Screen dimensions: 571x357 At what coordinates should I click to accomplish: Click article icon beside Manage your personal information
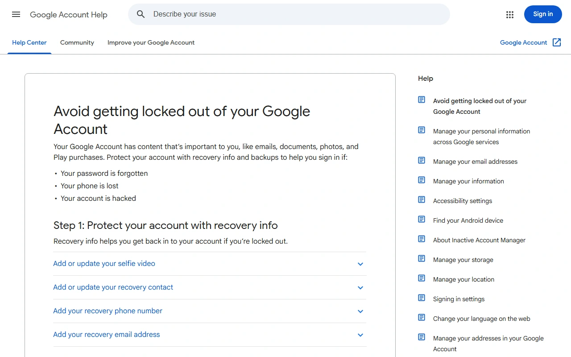(x=422, y=130)
